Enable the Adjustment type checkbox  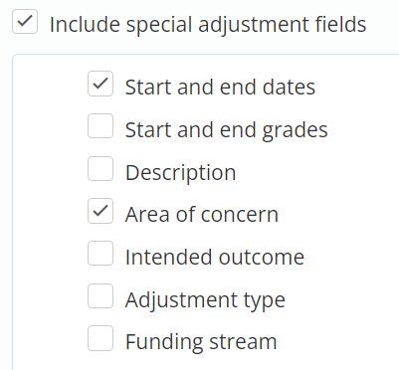[x=100, y=295]
